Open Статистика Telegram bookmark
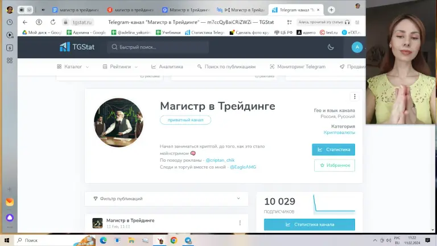 coord(205,32)
